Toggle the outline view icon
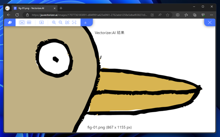This screenshot has width=220, height=137. 41,22
